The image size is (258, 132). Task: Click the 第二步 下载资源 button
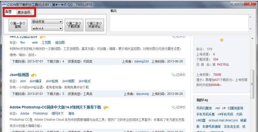[x=74, y=25]
